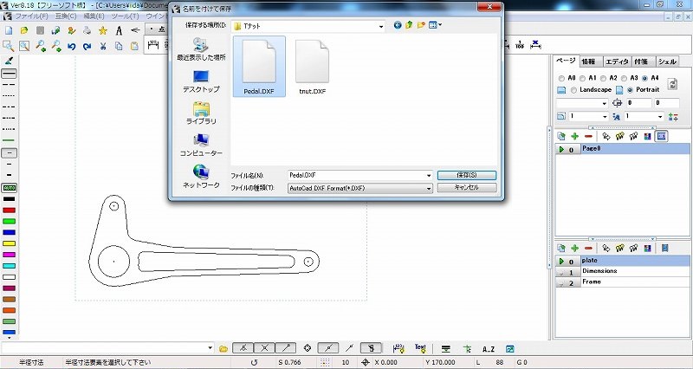693x369 pixels.
Task: Click the yellow star icon in toolbar
Action: point(103,30)
